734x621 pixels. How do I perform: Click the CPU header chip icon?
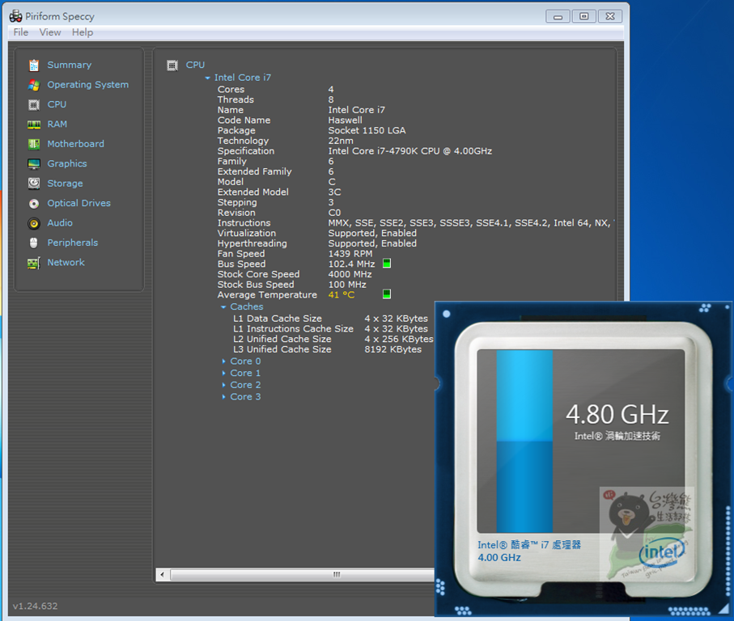coord(172,65)
